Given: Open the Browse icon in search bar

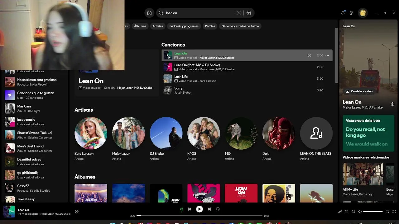Looking at the screenshot, I should (249, 13).
